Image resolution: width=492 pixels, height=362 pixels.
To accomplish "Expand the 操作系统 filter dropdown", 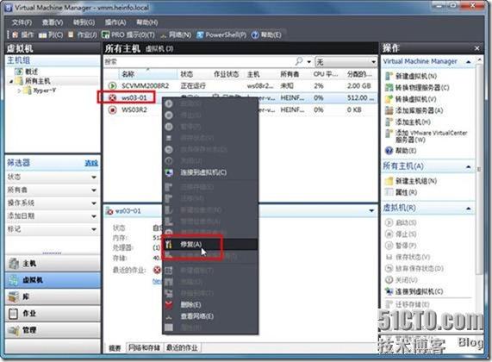I will 94,203.
